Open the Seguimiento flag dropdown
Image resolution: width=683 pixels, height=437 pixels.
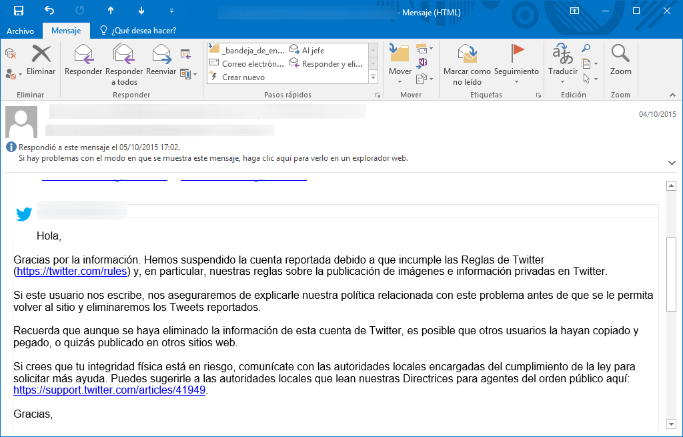coord(517,64)
